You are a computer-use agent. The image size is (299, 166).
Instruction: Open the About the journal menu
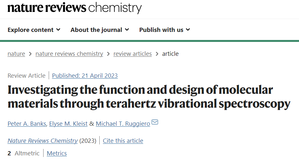tap(100, 30)
